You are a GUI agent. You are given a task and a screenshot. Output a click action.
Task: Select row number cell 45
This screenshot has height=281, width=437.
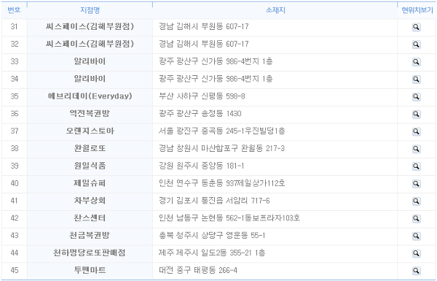click(x=15, y=270)
